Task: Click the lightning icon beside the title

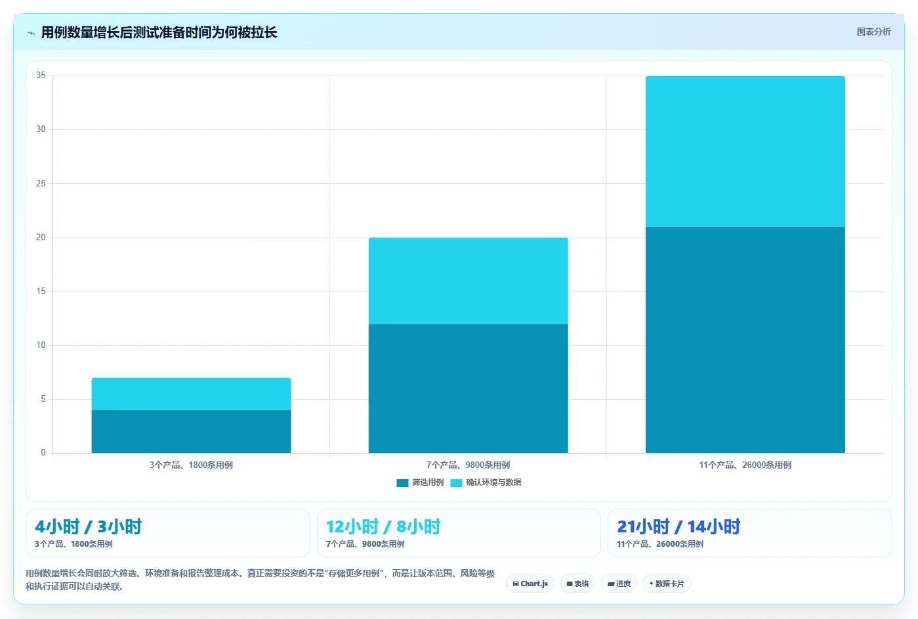Action: coord(31,33)
